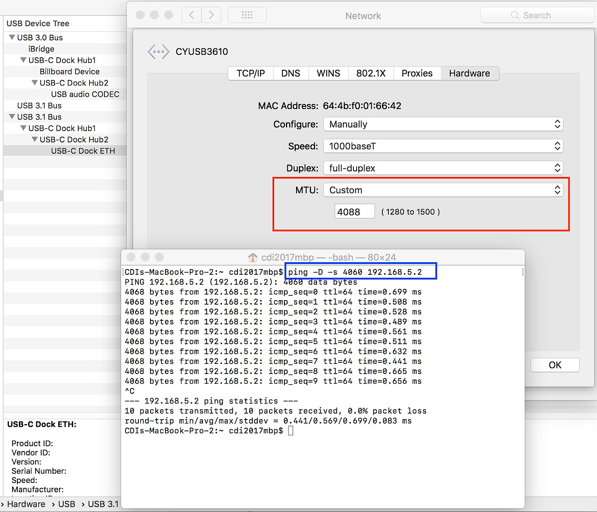Click the MTU value field showing 4088

pos(354,212)
